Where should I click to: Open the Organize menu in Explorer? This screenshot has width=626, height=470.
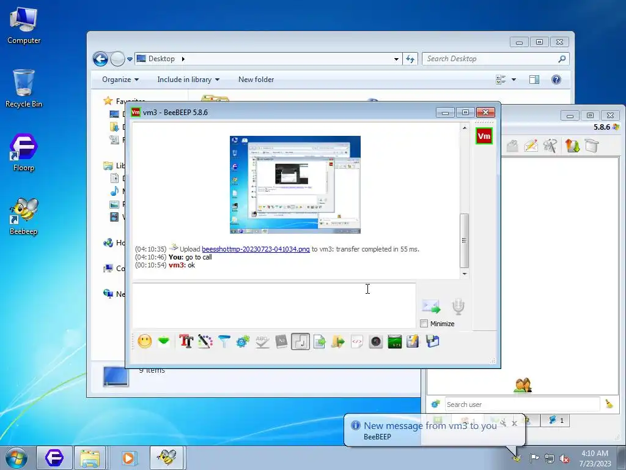120,80
